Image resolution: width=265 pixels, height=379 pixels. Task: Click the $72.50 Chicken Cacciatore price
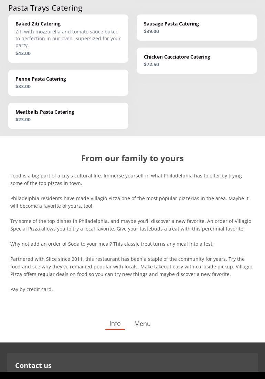pyautogui.click(x=151, y=64)
